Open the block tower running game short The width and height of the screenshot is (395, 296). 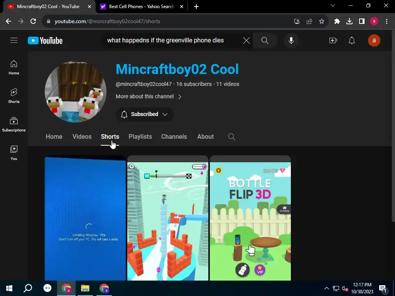coord(168,218)
